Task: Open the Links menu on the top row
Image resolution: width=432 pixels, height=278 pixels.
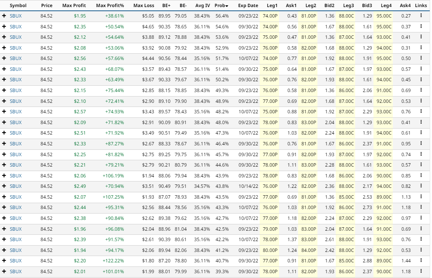Action: [421, 16]
